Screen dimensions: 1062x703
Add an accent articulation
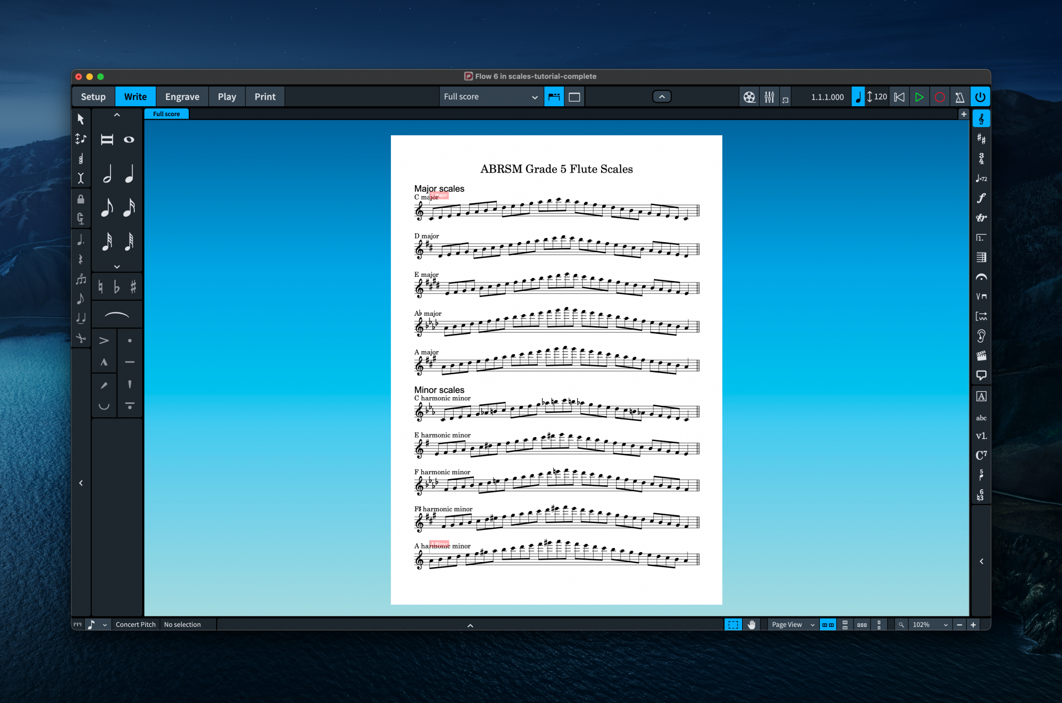(104, 341)
